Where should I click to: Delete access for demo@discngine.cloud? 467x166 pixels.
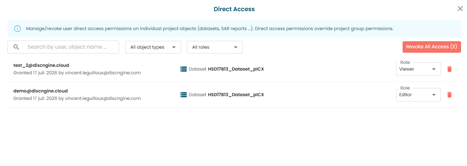(x=449, y=95)
